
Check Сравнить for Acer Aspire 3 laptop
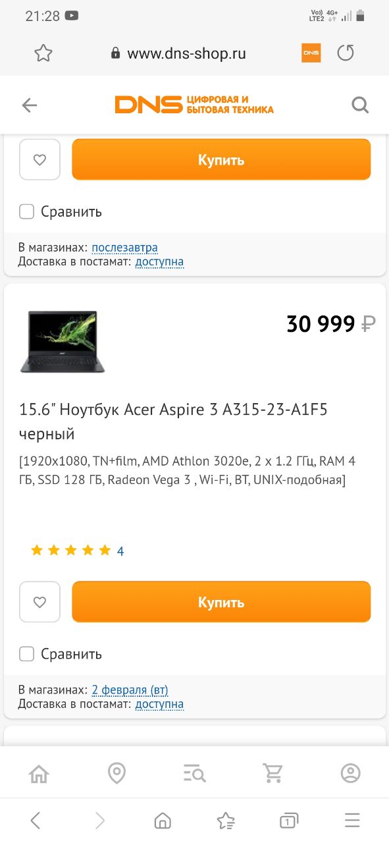pos(26,654)
